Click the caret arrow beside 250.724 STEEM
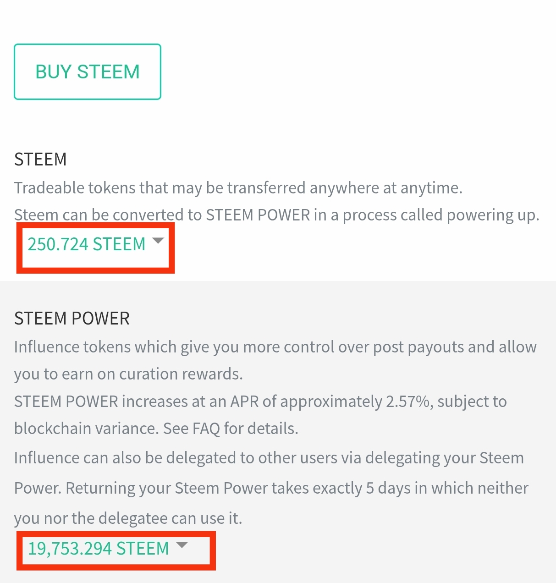 (x=158, y=241)
